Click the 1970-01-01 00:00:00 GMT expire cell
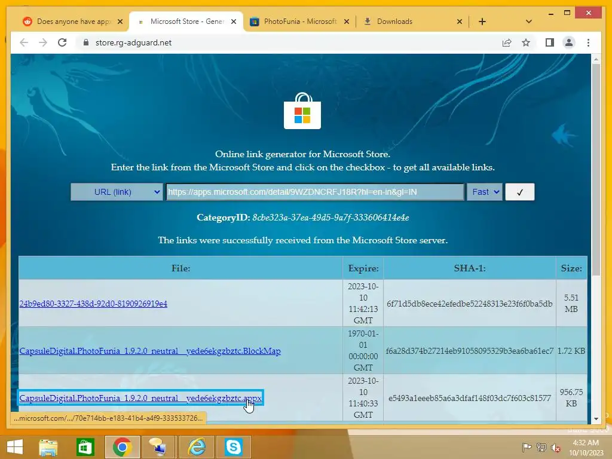Image resolution: width=612 pixels, height=459 pixels. pos(363,350)
